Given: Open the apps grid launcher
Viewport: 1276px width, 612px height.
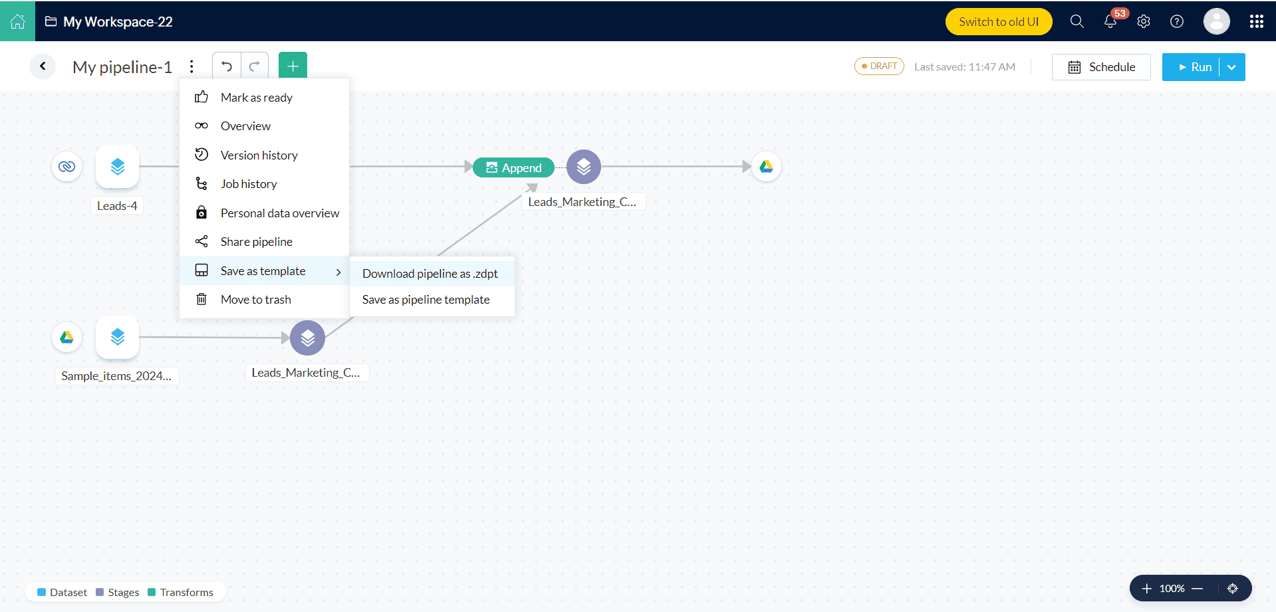Looking at the screenshot, I should coord(1256,21).
